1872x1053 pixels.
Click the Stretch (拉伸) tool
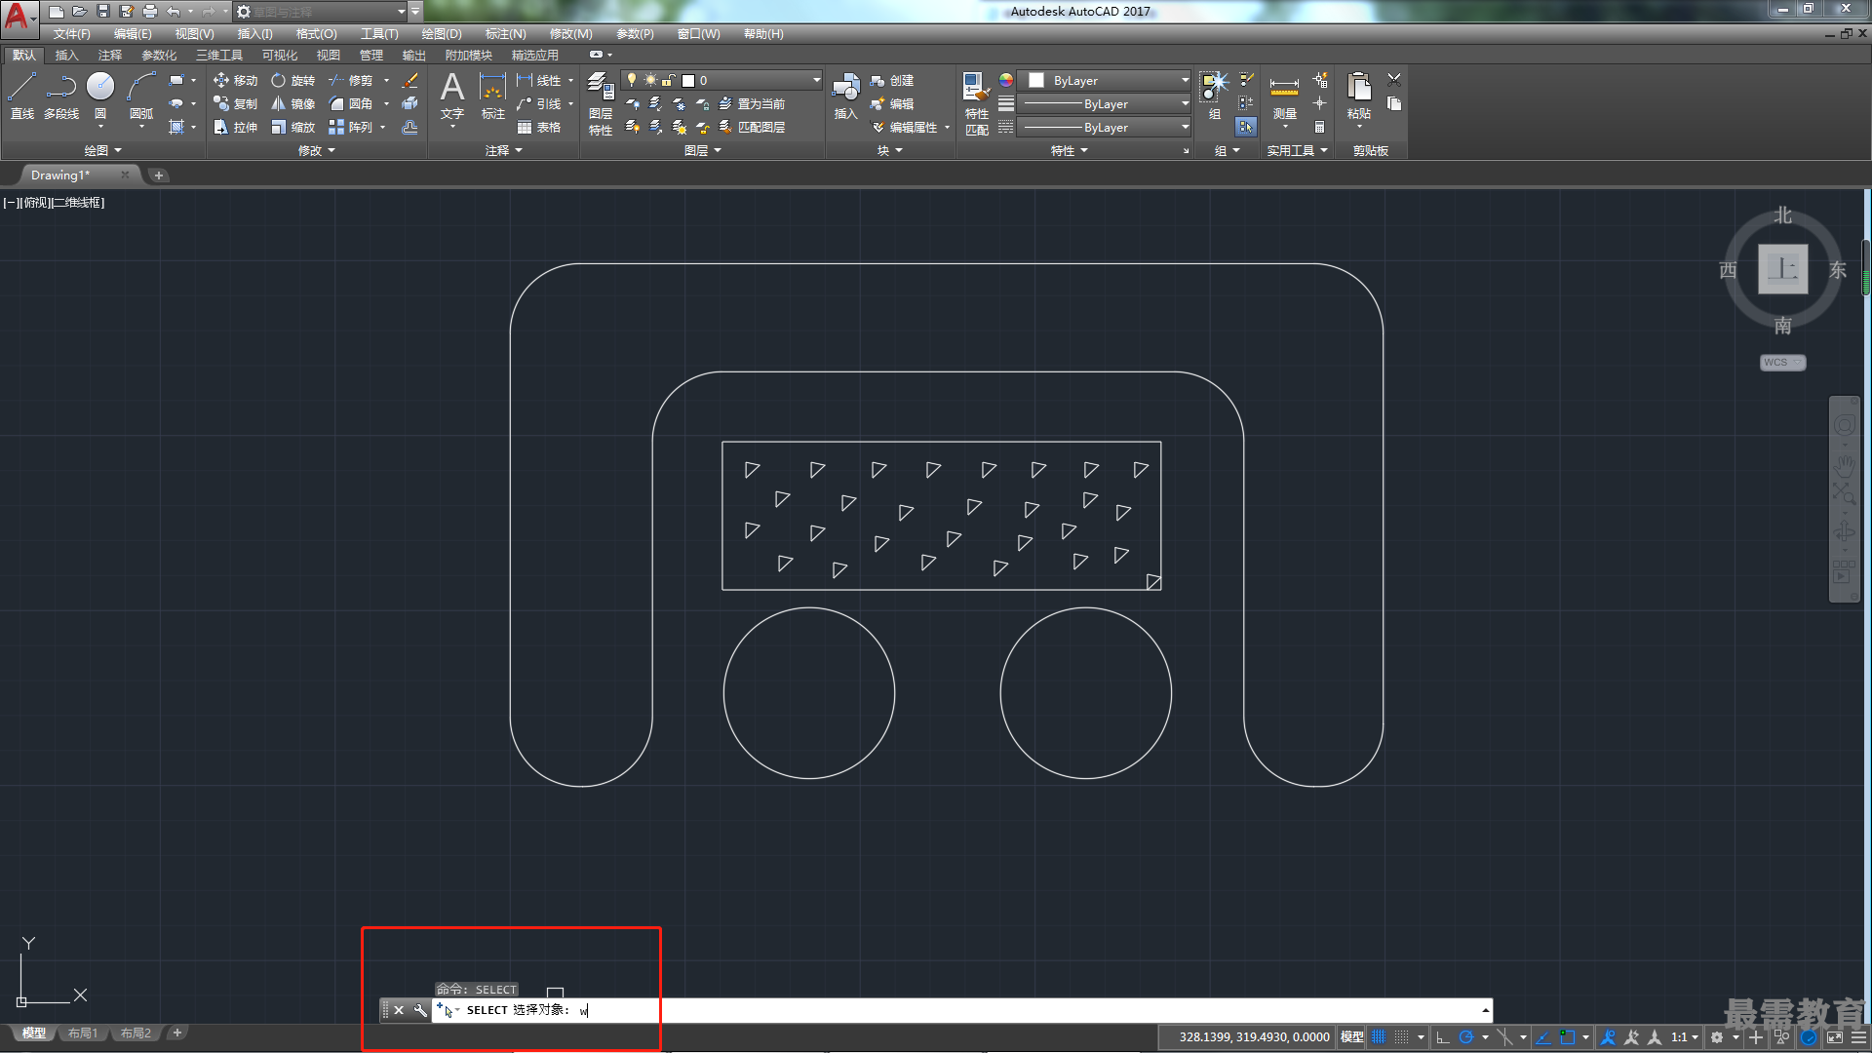point(235,127)
